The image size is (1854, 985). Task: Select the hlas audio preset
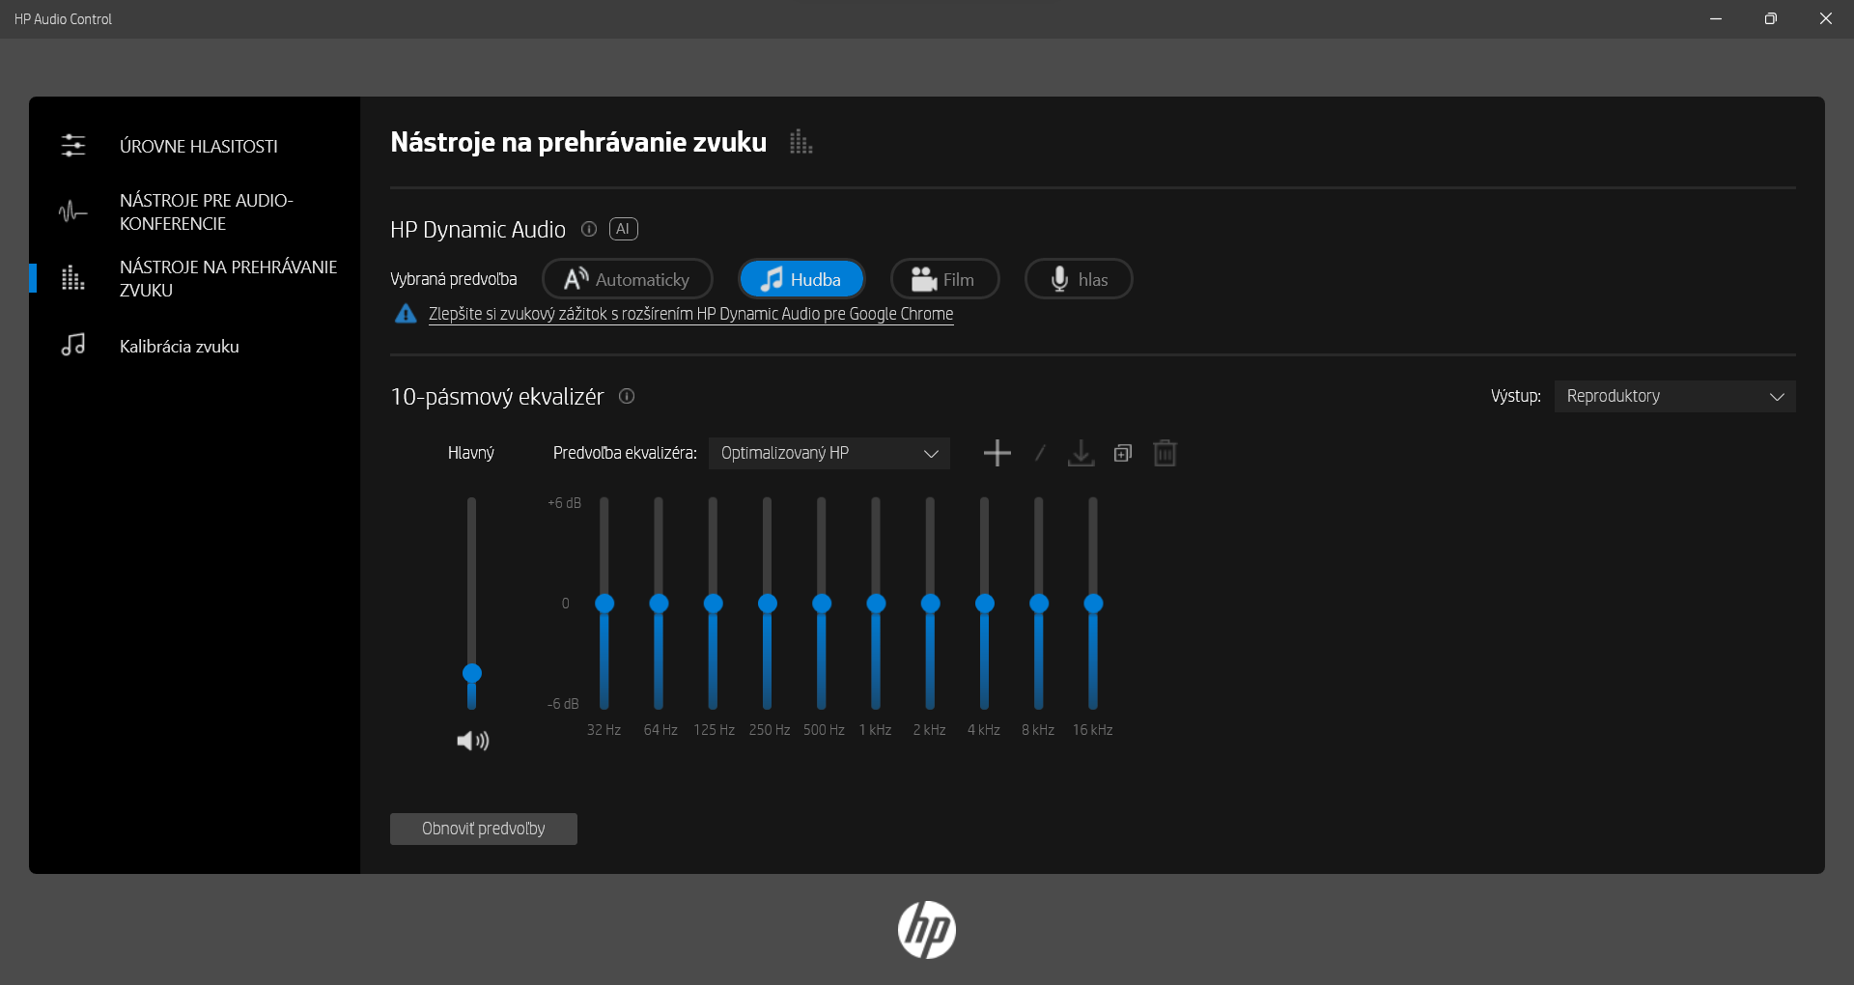pyautogui.click(x=1078, y=278)
